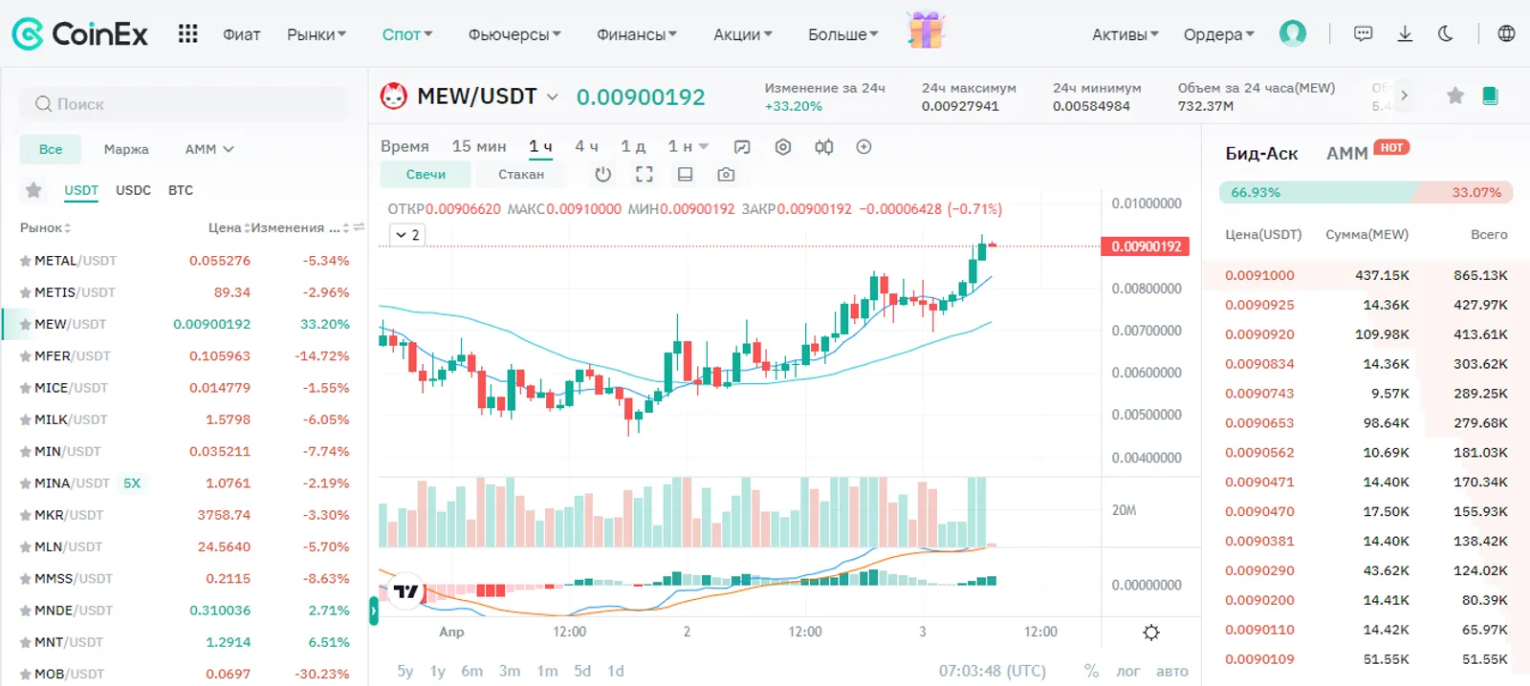The image size is (1530, 686).
Task: Select the USDT market tab
Action: coord(81,190)
